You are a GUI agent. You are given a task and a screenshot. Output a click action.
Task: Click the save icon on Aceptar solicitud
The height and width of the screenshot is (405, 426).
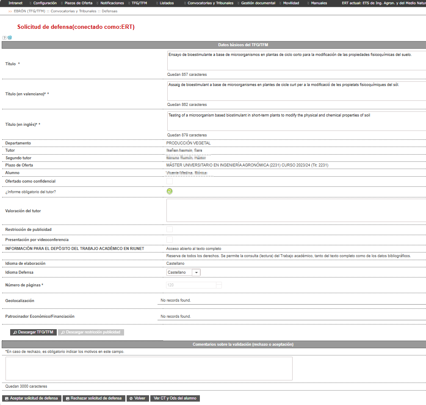[7, 399]
